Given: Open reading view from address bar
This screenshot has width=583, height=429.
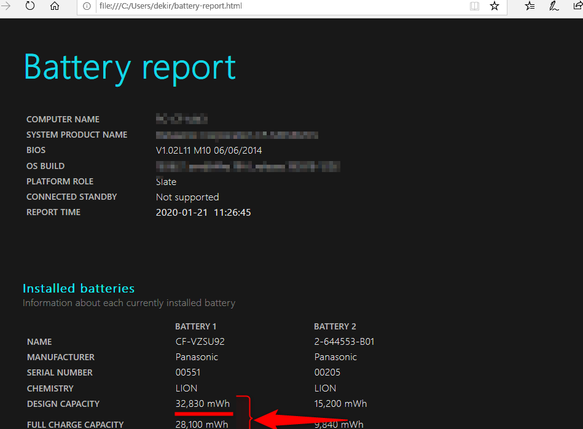Looking at the screenshot, I should 474,6.
